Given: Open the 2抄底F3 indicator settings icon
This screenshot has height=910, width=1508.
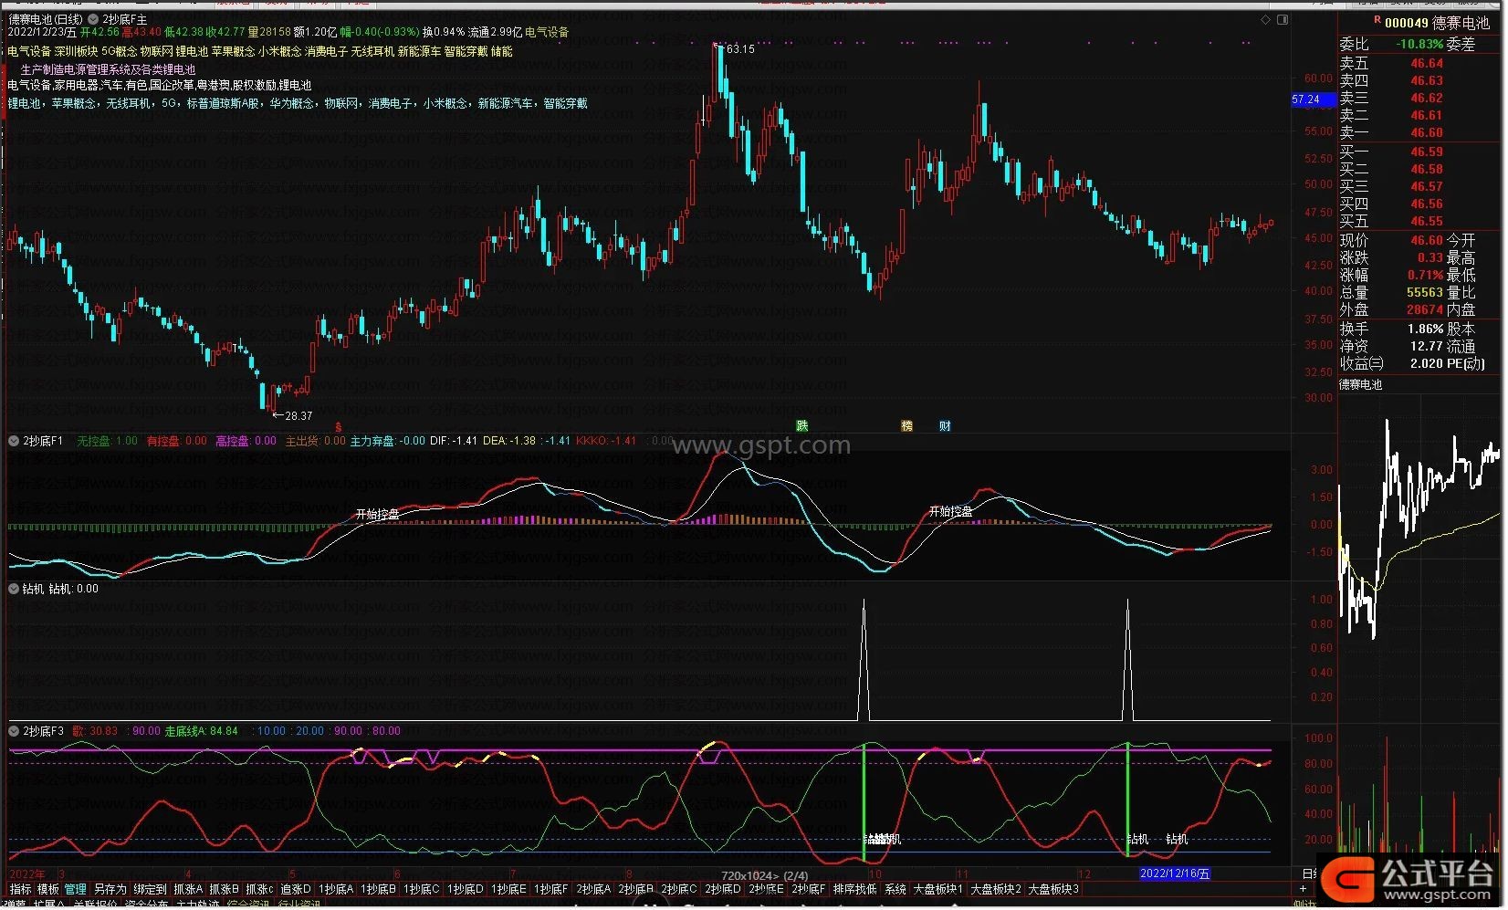Looking at the screenshot, I should pyautogui.click(x=14, y=731).
